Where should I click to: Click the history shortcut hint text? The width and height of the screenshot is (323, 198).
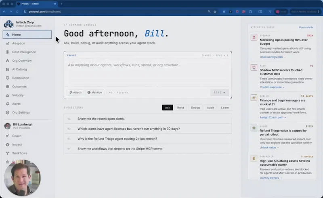click(118, 93)
